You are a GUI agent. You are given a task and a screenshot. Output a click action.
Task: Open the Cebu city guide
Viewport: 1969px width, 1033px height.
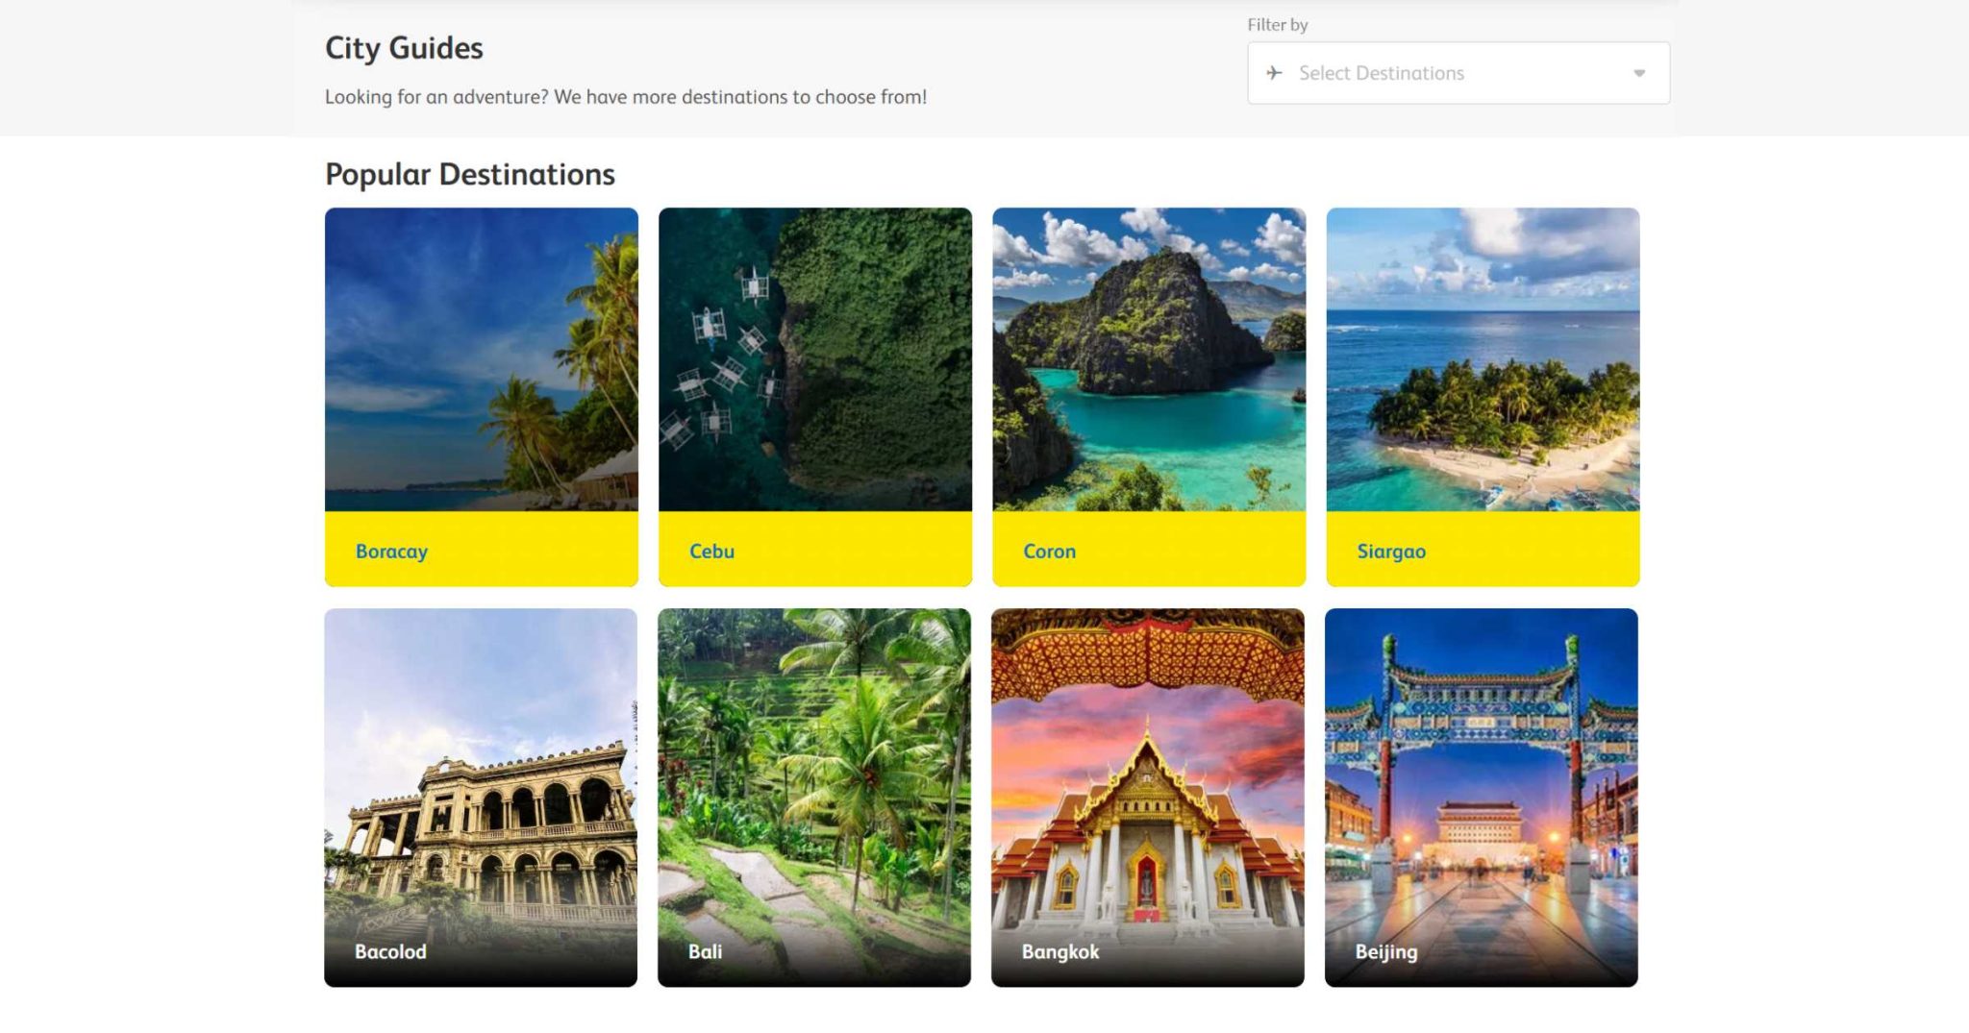pos(710,551)
